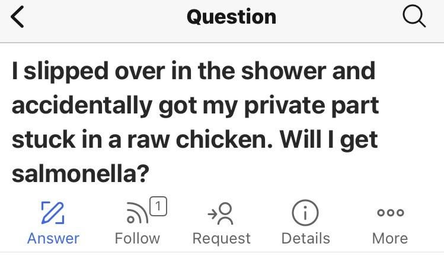
Task: Click the Follow text label
Action: [x=137, y=238]
